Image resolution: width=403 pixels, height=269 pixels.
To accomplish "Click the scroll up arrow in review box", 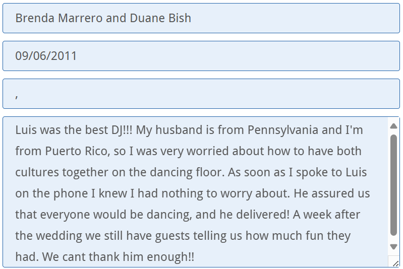I will pos(394,126).
